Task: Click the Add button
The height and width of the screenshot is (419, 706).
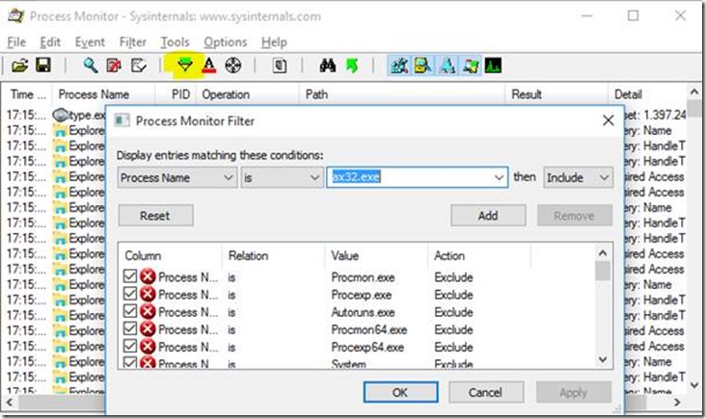Action: click(488, 216)
